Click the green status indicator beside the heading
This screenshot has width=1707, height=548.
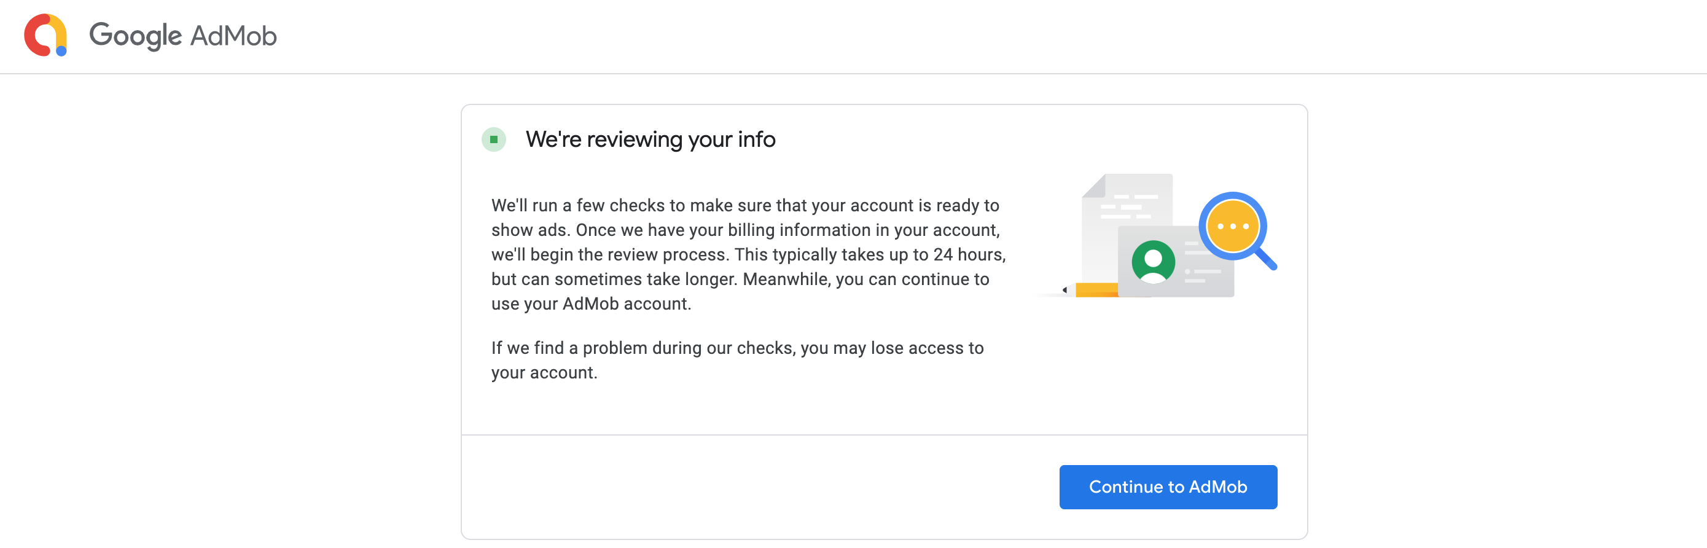point(494,140)
